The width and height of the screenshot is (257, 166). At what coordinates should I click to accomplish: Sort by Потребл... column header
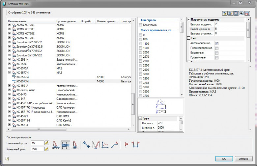click(87, 21)
